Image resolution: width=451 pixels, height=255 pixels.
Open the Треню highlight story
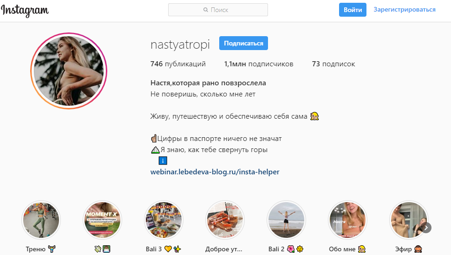(x=41, y=220)
